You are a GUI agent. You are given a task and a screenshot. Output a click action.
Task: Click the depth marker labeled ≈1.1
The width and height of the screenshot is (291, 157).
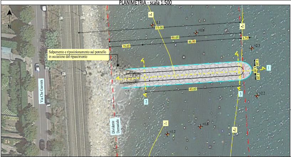tap(152, 25)
